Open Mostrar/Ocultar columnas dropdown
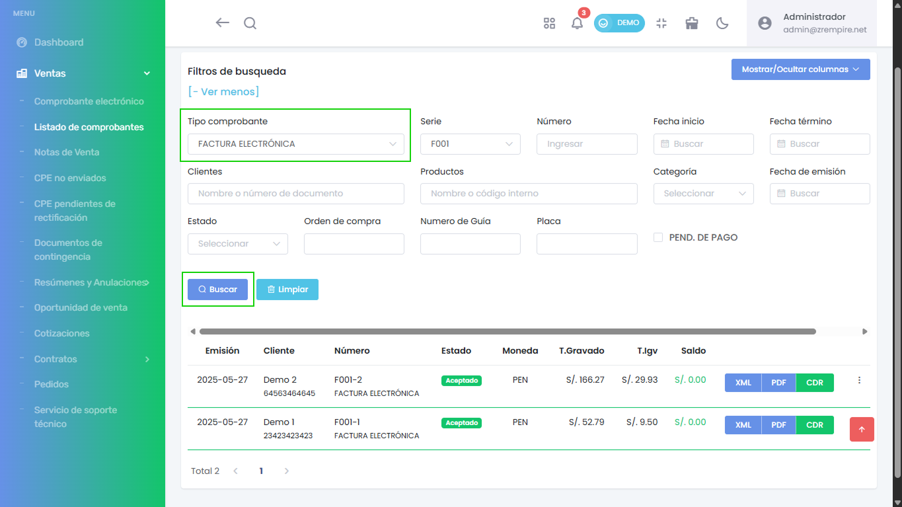This screenshot has width=902, height=507. (801, 69)
